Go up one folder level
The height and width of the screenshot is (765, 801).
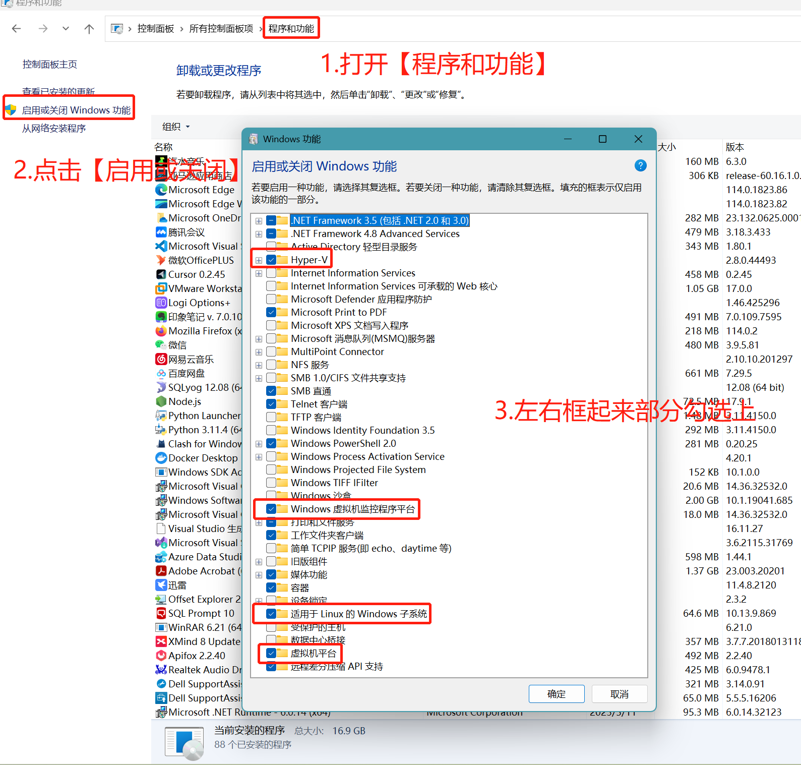coord(89,29)
